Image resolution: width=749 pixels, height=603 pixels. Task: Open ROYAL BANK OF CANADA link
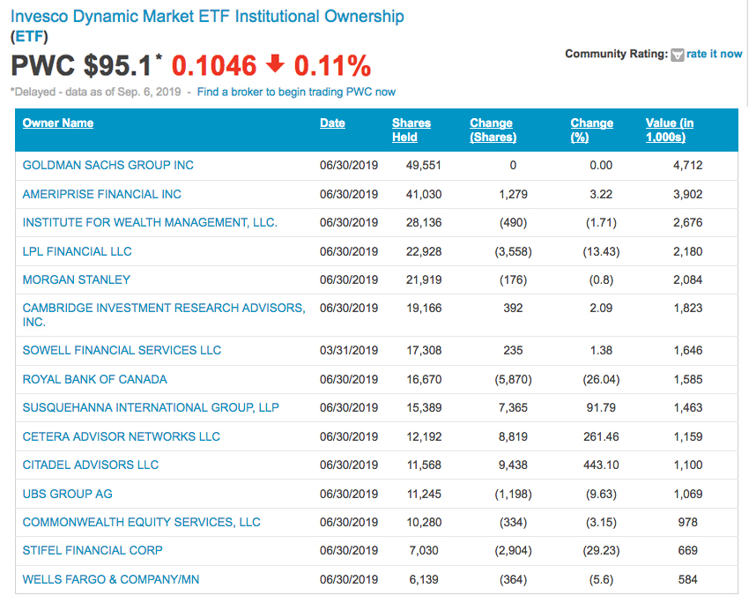coord(94,379)
